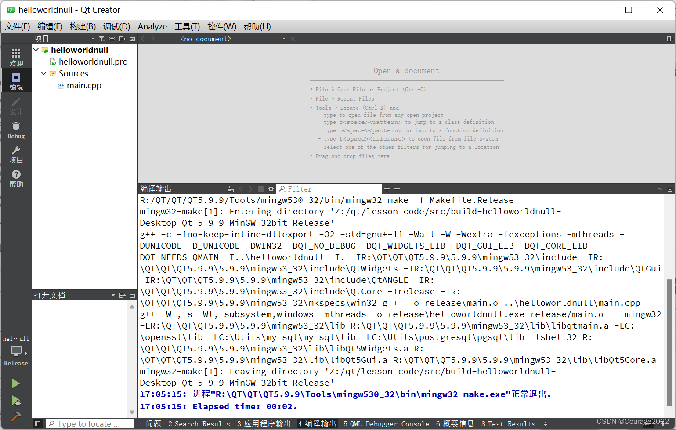Show the 1 问题 issues pane
The image size is (676, 430).
[x=150, y=424]
